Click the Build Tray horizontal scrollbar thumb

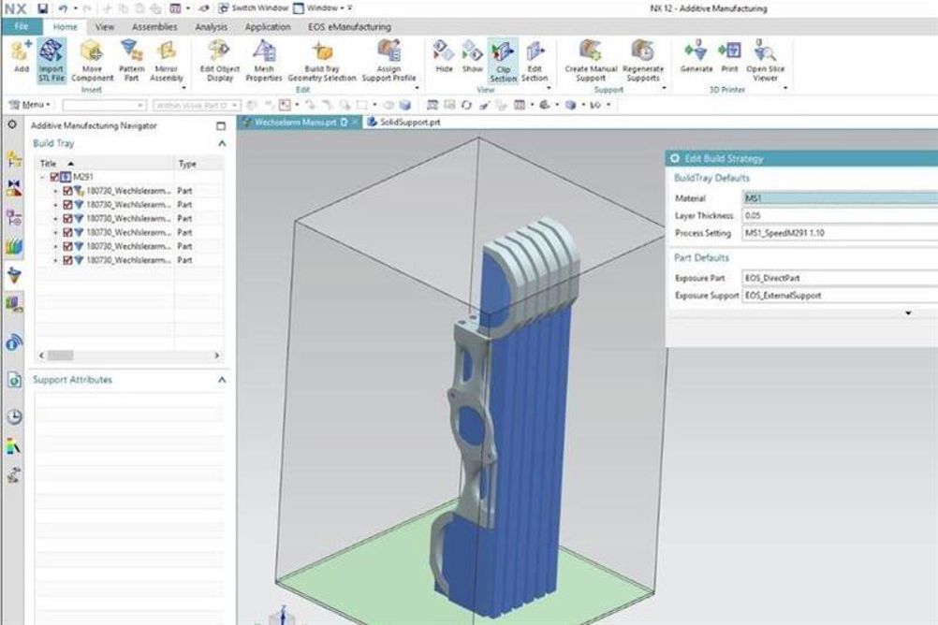coord(61,356)
